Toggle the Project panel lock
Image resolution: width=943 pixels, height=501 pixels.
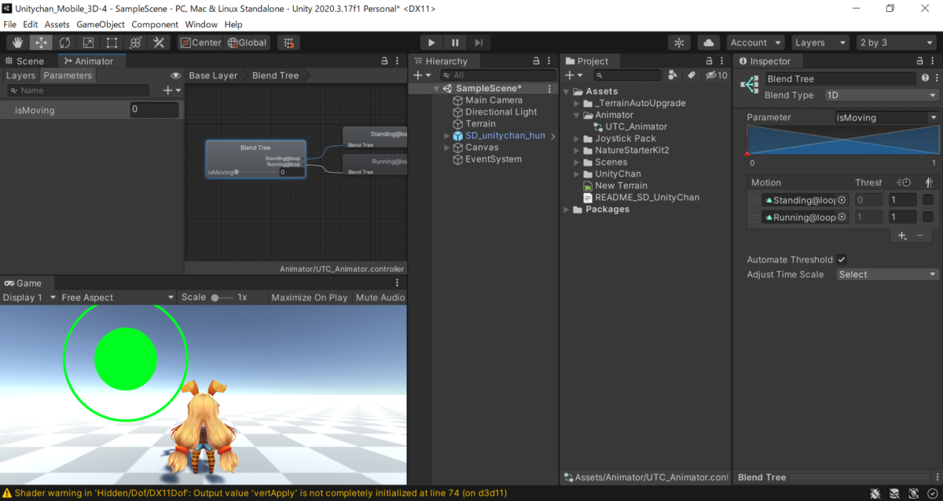709,60
